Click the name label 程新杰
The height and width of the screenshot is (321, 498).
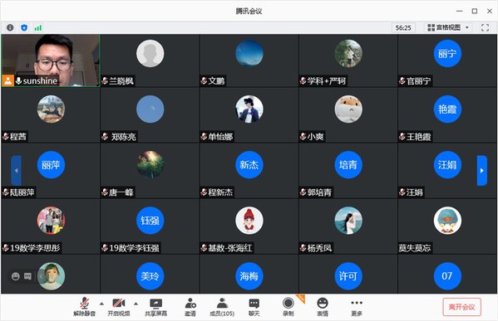220,192
